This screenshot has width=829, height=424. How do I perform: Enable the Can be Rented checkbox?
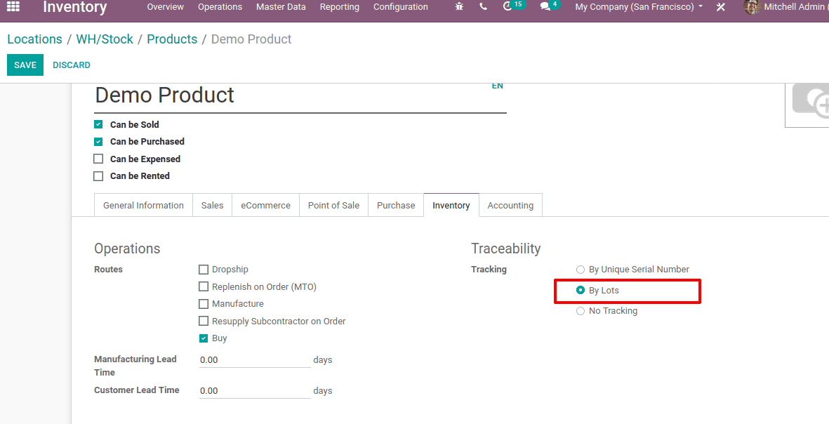[98, 176]
